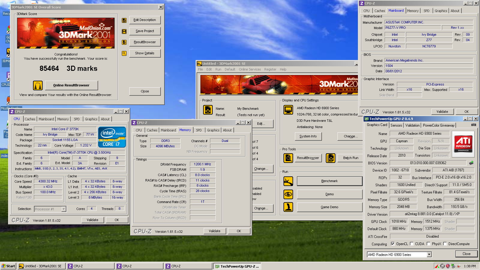Open the Processor #1 selection dropdown
This screenshot has height=270, width=480.
coord(64,209)
